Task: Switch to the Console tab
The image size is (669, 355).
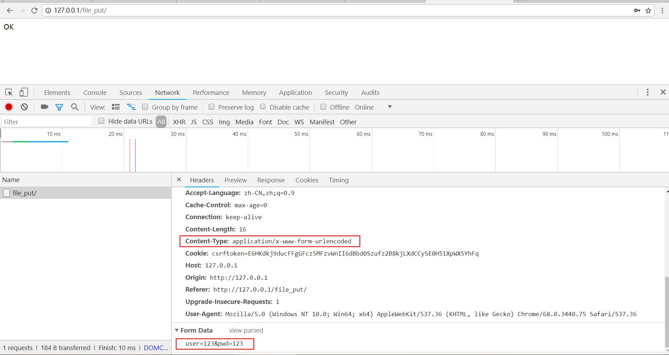Action: click(x=95, y=92)
